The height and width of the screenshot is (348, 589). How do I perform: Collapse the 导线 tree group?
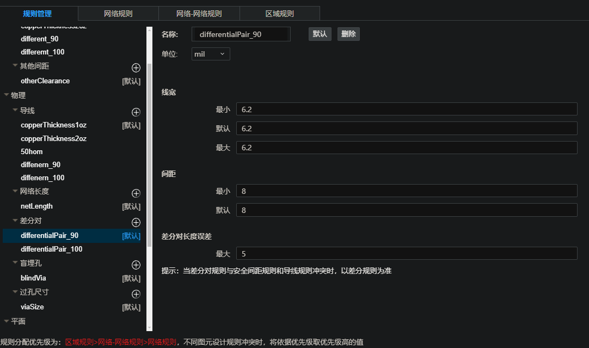15,110
